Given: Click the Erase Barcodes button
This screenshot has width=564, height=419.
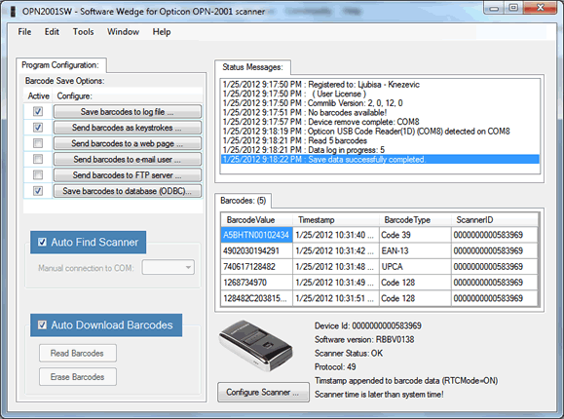Looking at the screenshot, I should [x=78, y=377].
